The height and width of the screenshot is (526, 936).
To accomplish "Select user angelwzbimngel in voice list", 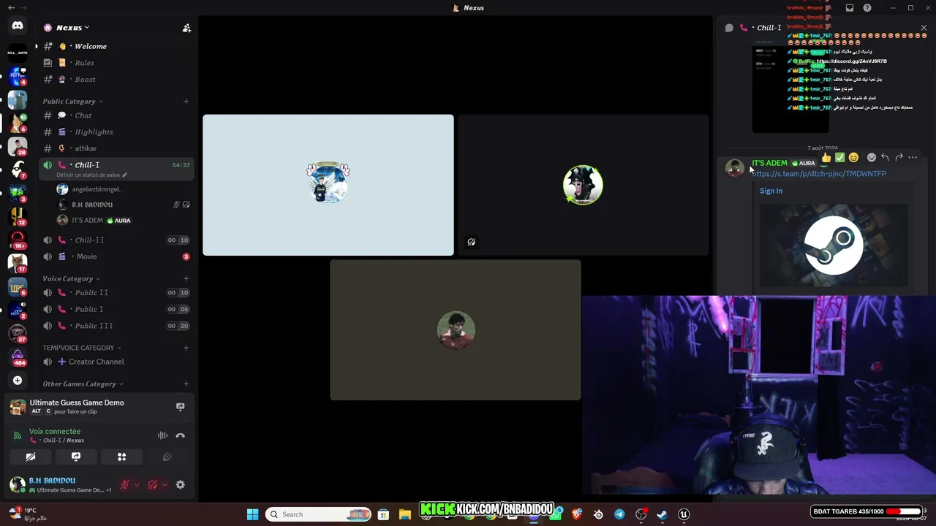I will (96, 189).
